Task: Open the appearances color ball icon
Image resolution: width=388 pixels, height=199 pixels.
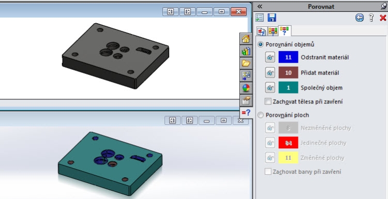Action: (246, 88)
